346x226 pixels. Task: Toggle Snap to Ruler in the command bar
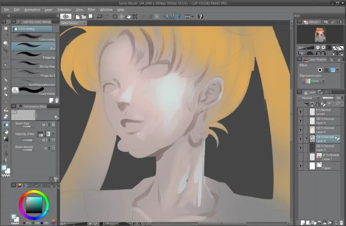point(165,17)
